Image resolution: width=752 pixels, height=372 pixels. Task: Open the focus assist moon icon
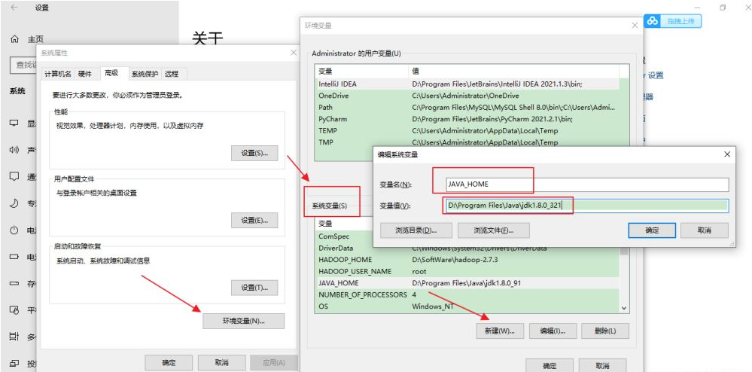tap(14, 203)
